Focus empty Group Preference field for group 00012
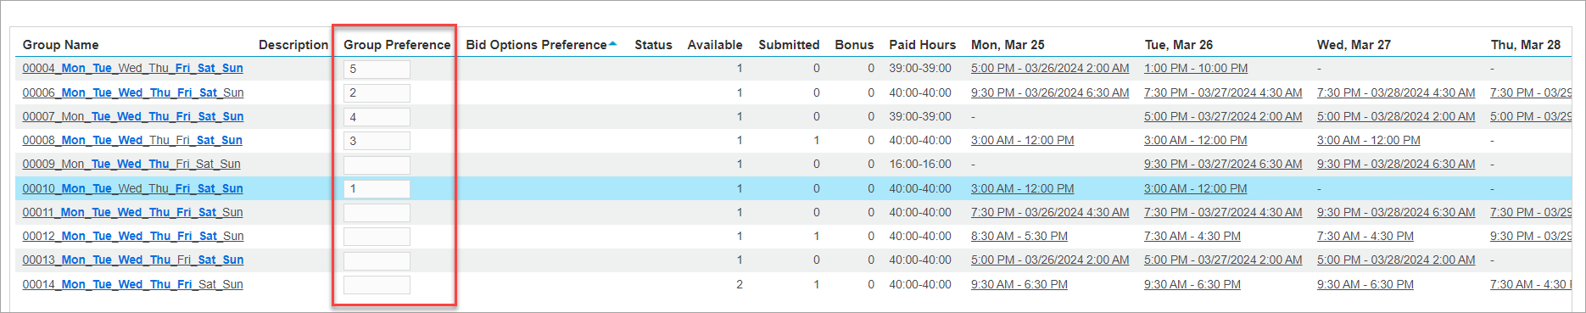Viewport: 1586px width, 313px height. pos(377,237)
